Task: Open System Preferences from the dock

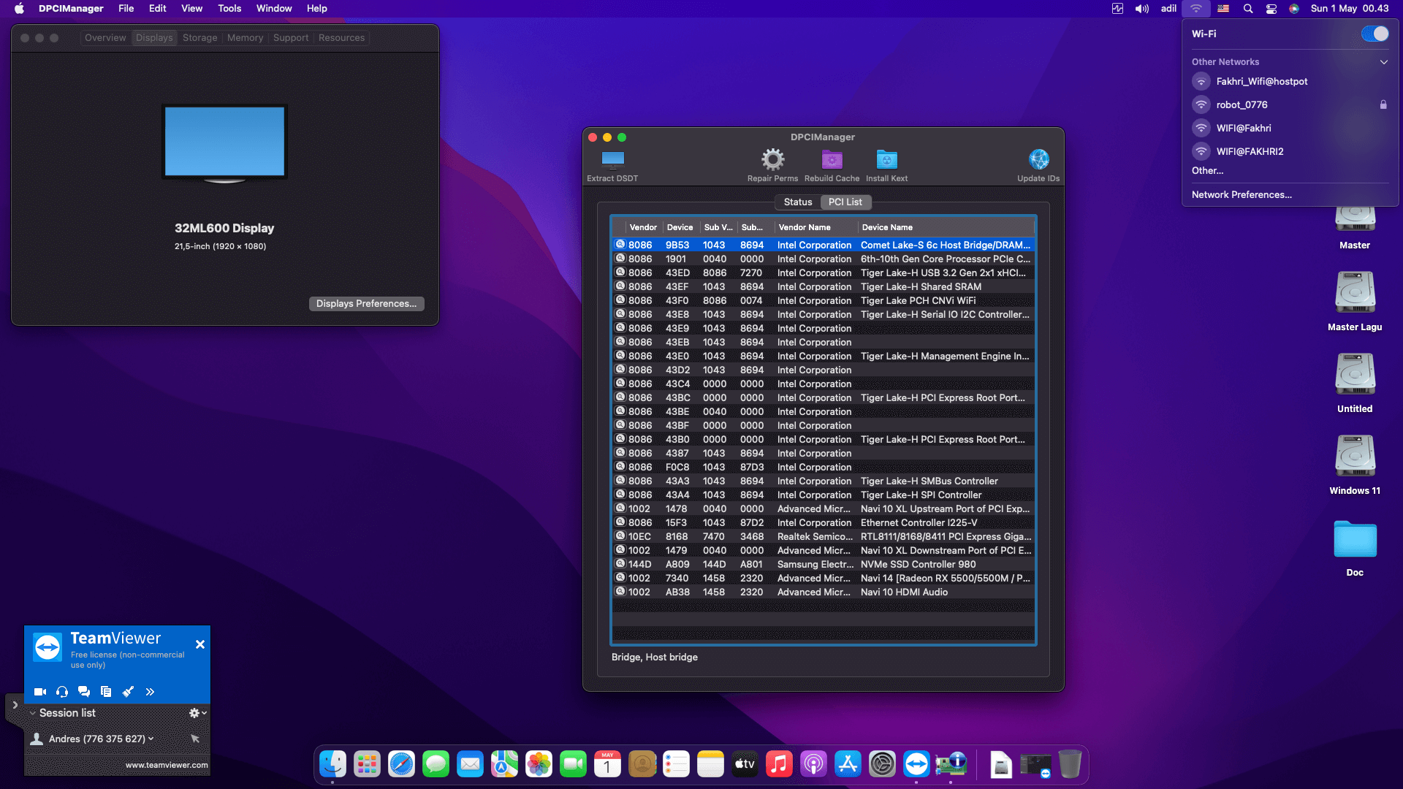Action: coord(883,764)
